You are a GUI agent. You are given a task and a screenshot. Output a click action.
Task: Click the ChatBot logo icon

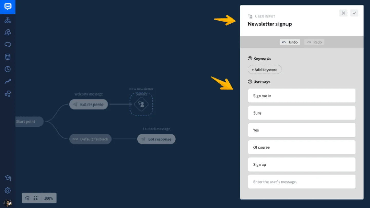click(8, 7)
